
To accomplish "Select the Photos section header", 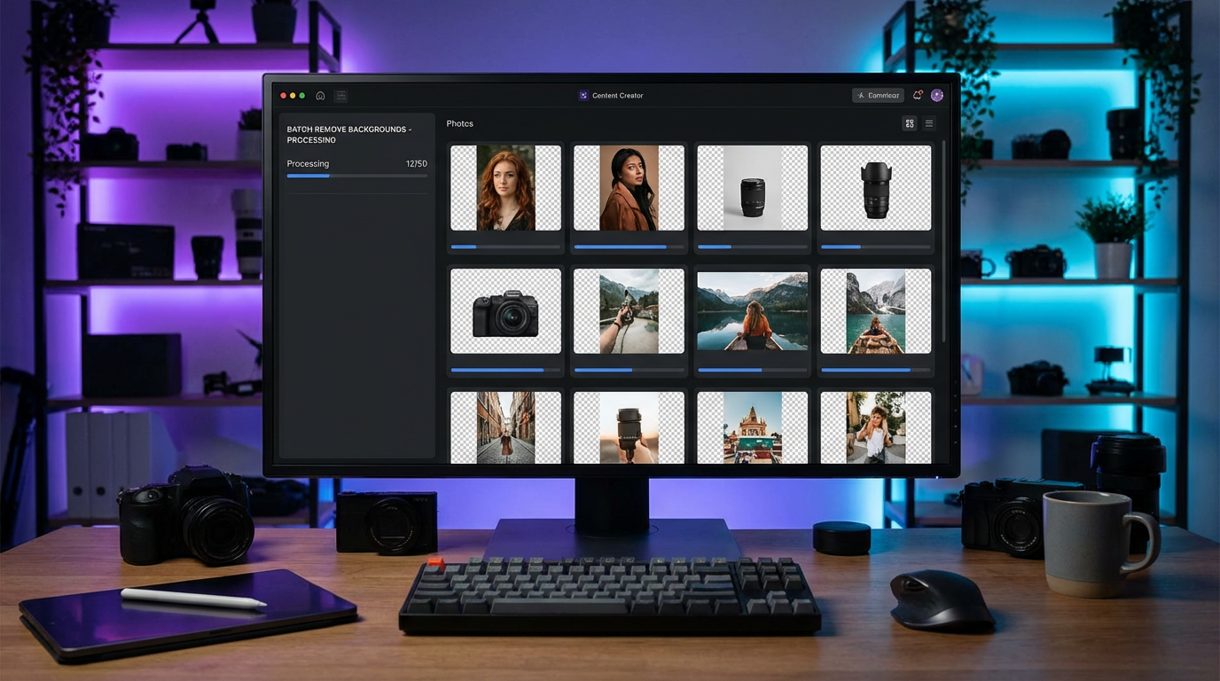I will (459, 123).
